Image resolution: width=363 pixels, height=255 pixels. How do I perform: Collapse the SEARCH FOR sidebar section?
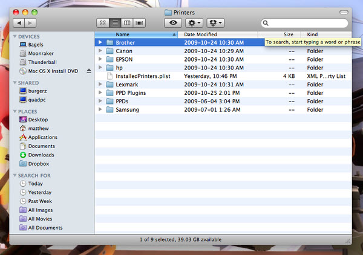click(15, 175)
